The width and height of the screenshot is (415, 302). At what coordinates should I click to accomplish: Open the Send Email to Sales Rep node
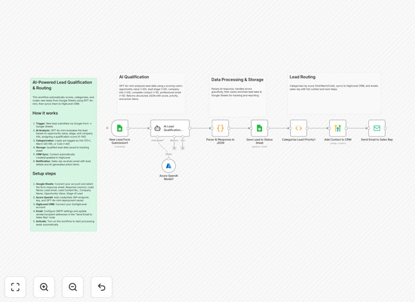pos(377,129)
